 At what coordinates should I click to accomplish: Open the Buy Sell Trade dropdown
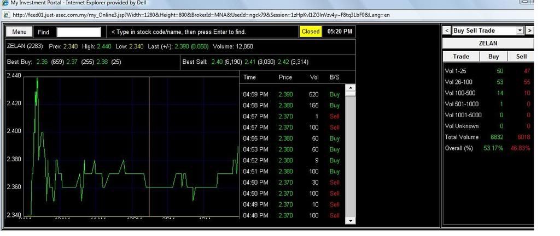pyautogui.click(x=520, y=31)
